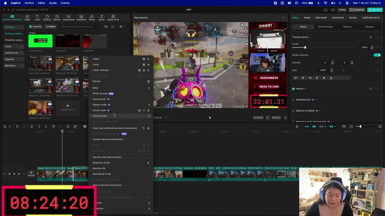Click the Compartir button

coord(357,10)
